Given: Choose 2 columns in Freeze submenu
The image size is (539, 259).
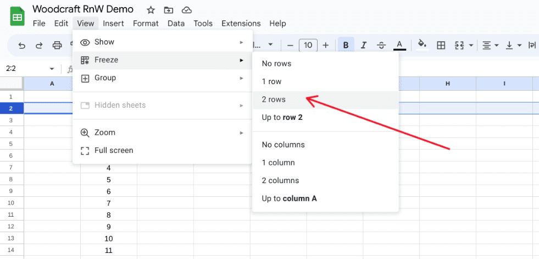Looking at the screenshot, I should pos(325,180).
